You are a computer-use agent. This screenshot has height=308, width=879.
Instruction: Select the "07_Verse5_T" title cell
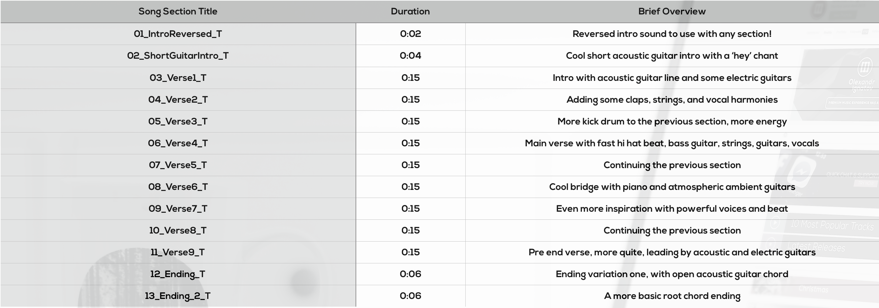click(x=178, y=165)
